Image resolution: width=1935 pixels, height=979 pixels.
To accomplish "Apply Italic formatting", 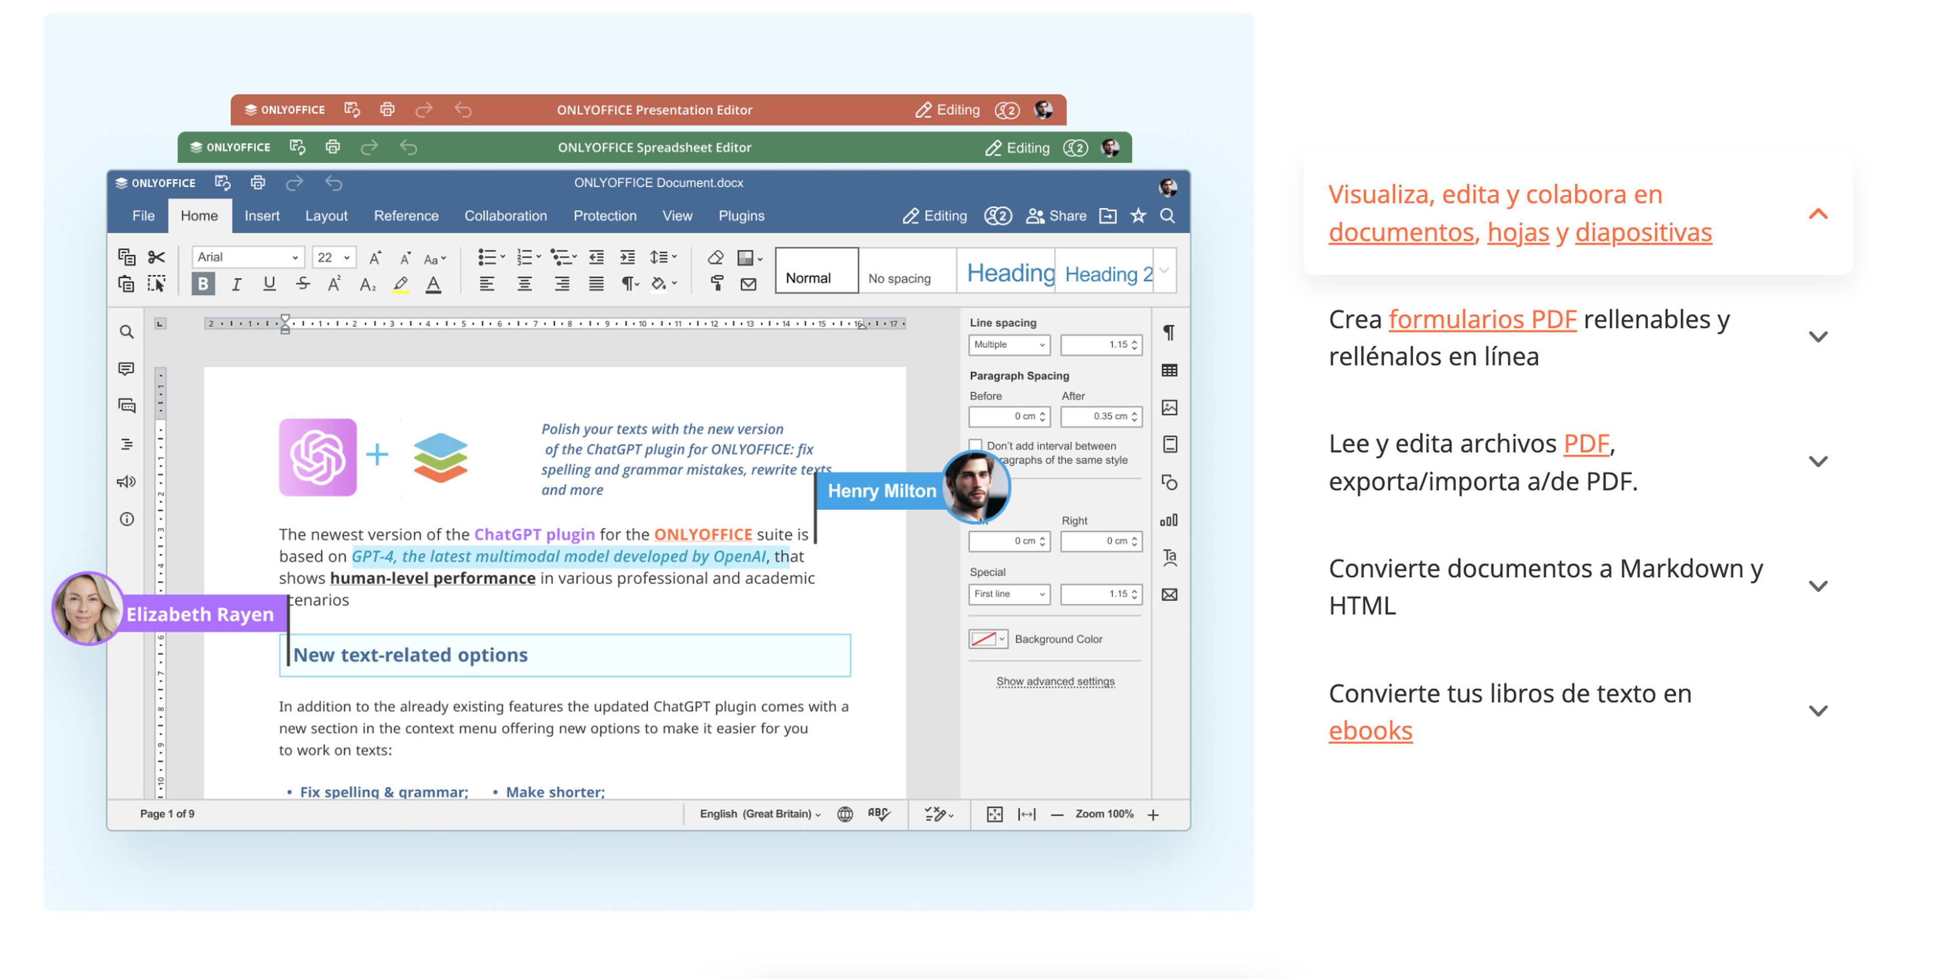I will pyautogui.click(x=237, y=284).
